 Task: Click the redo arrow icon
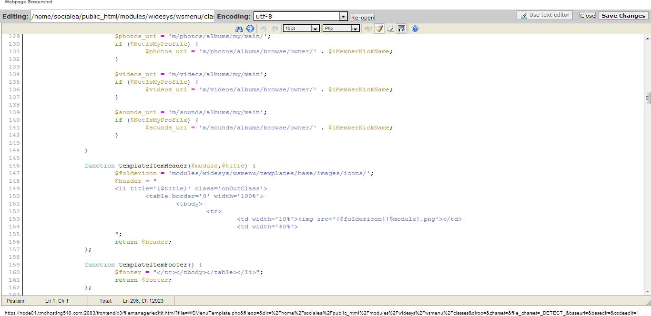[275, 29]
